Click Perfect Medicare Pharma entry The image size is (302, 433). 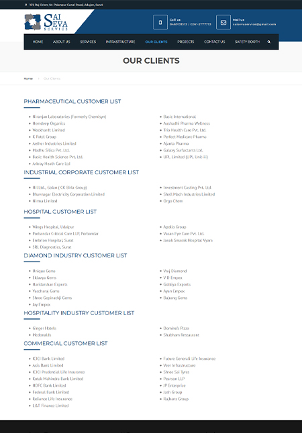click(x=185, y=137)
